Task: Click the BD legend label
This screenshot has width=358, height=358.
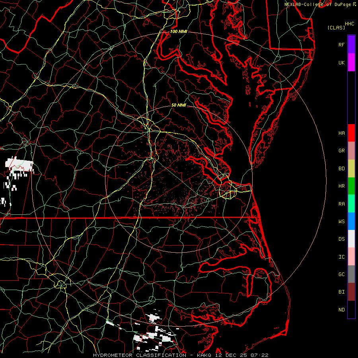Action: click(342, 169)
